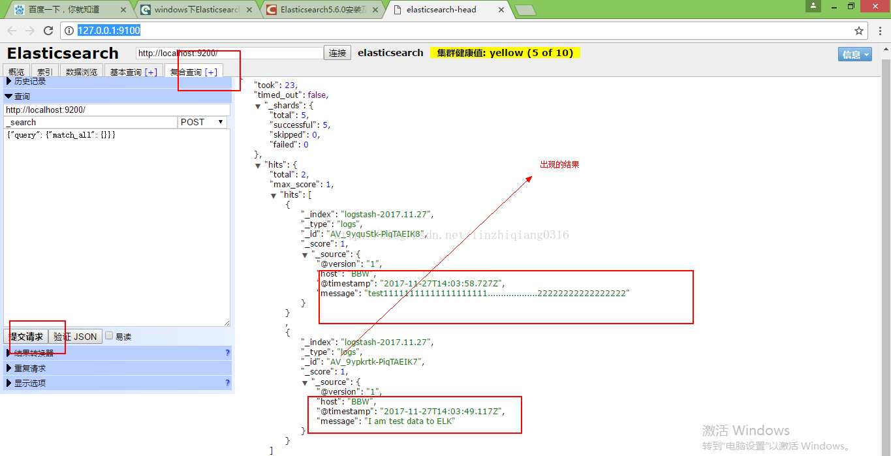This screenshot has height=456, width=891.
Task: Switch to the 概览 tab
Action: 16,72
